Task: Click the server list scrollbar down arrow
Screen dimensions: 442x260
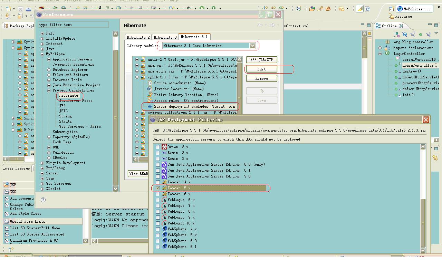Action: pyautogui.click(x=423, y=250)
